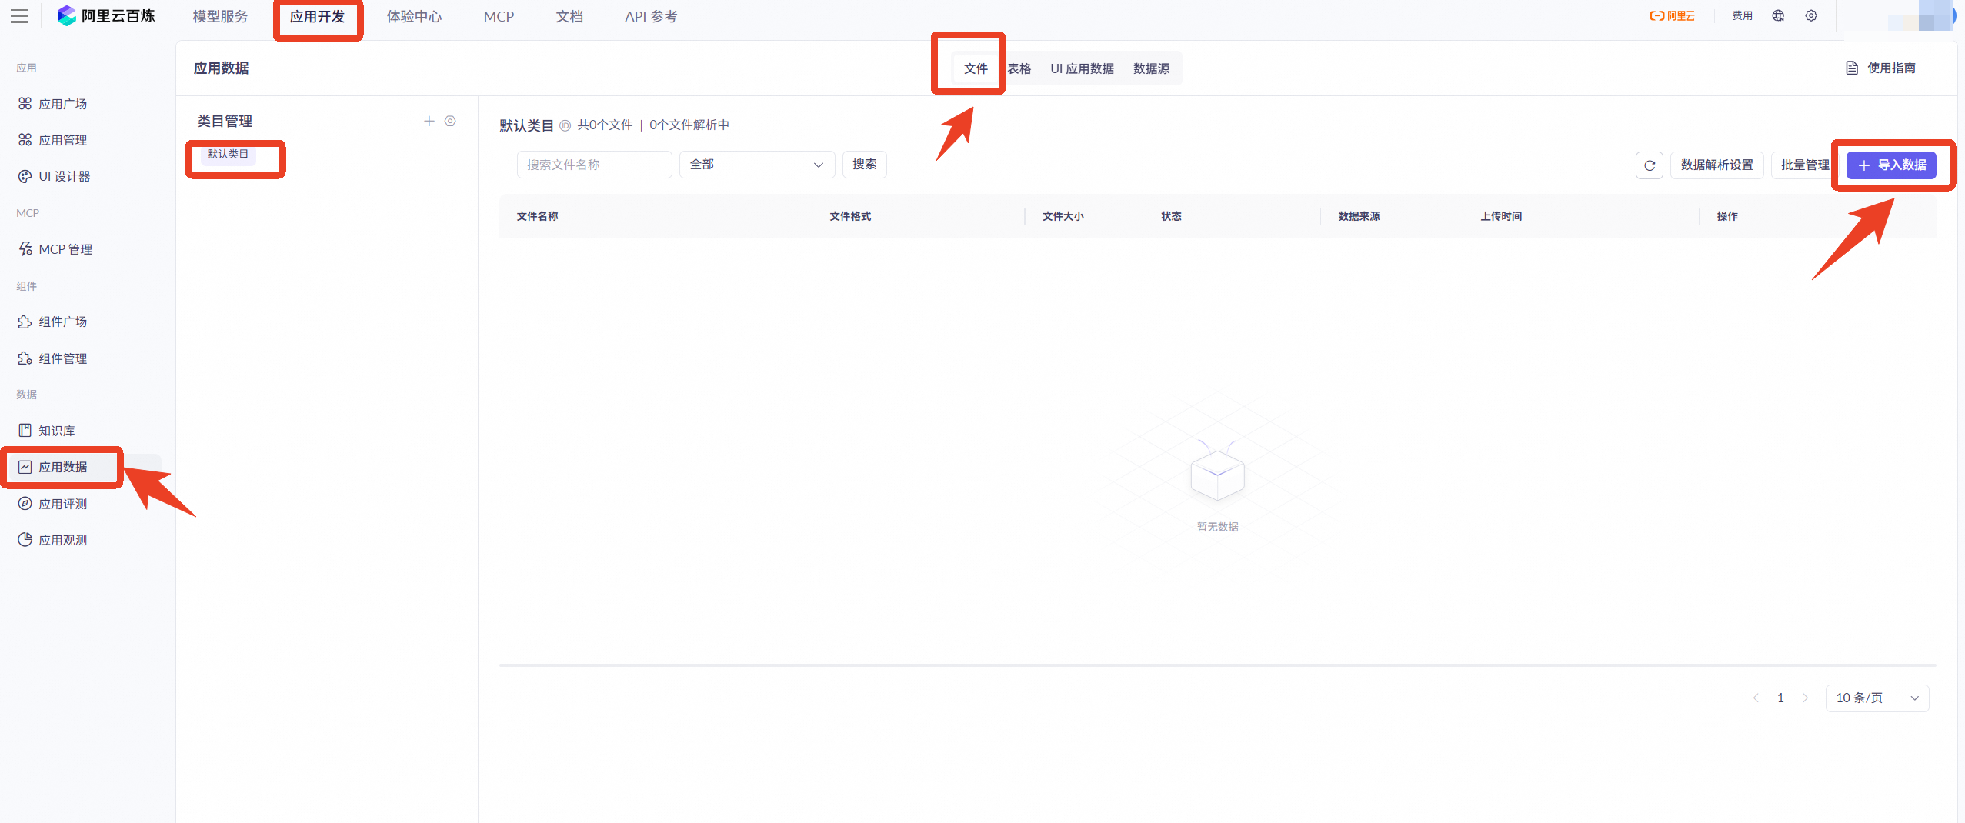Screen dimensions: 1965x823
Task: Click the 应用数据 chart icon
Action: coord(25,467)
